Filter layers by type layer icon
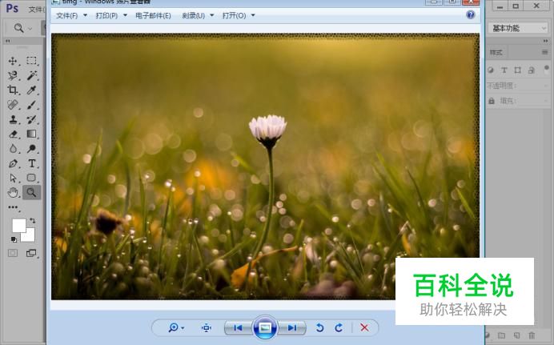554x345 pixels. 504,70
